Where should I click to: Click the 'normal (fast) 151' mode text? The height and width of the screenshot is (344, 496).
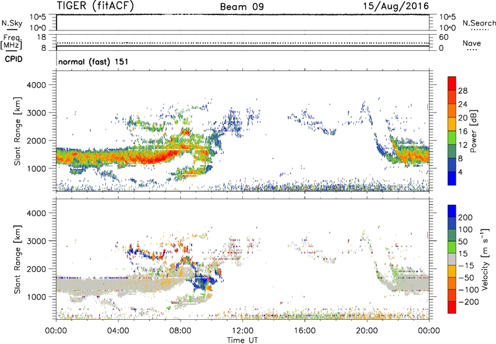(94, 61)
